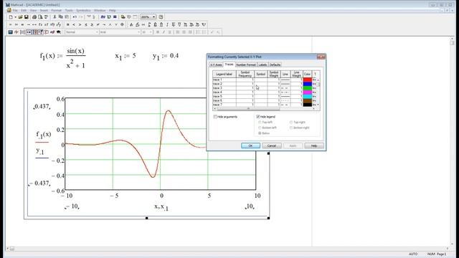This screenshot has width=459, height=258.
Task: Click the Help button in the dialog
Action: 314,145
